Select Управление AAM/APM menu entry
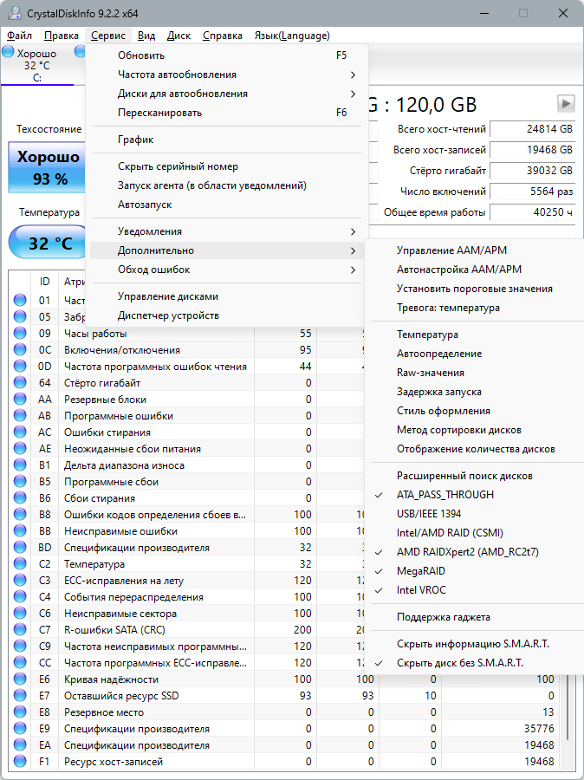 [451, 250]
